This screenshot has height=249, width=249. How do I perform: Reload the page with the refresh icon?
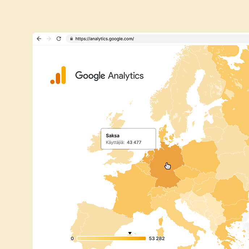(x=59, y=39)
